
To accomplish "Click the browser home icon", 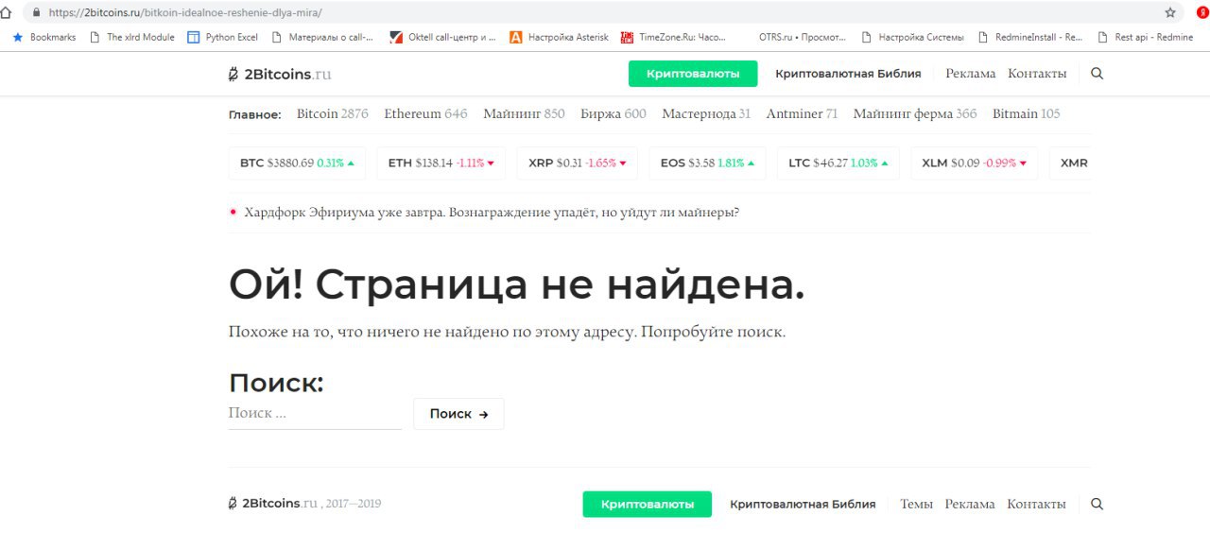I will click(5, 12).
